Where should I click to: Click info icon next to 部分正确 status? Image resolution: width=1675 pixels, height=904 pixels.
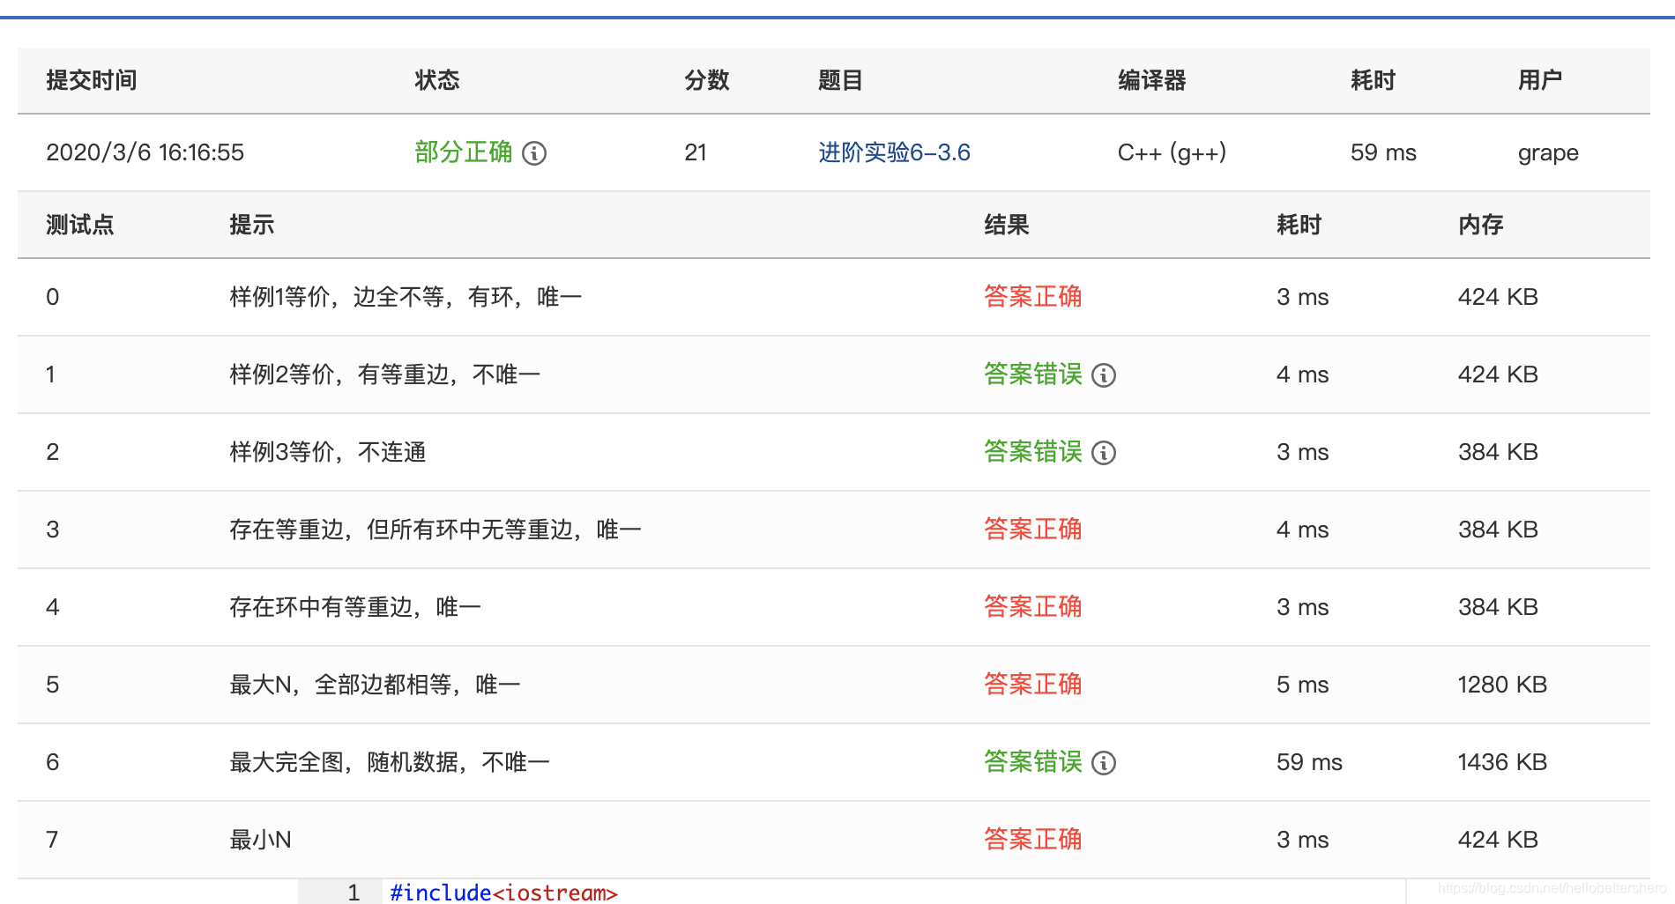534,153
